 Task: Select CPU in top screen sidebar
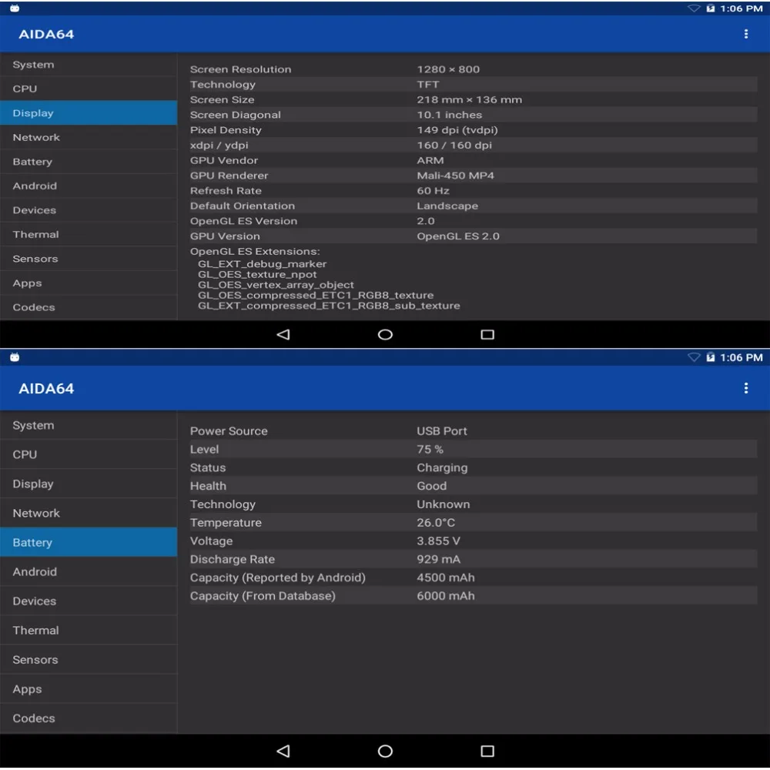tap(89, 89)
